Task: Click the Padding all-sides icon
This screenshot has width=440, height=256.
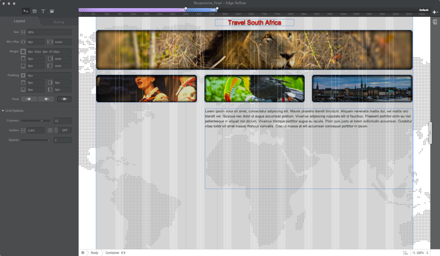Action: [x=23, y=76]
